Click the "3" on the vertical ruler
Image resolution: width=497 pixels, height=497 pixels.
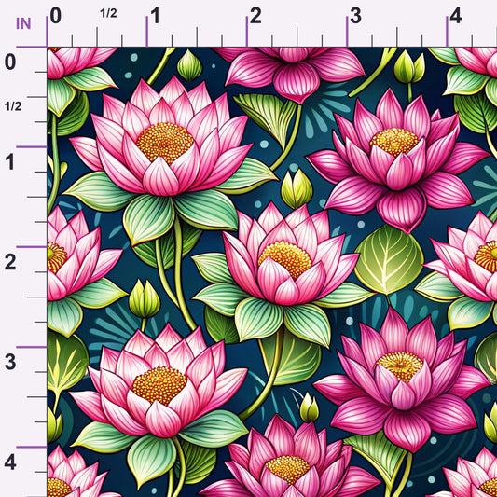(x=10, y=363)
